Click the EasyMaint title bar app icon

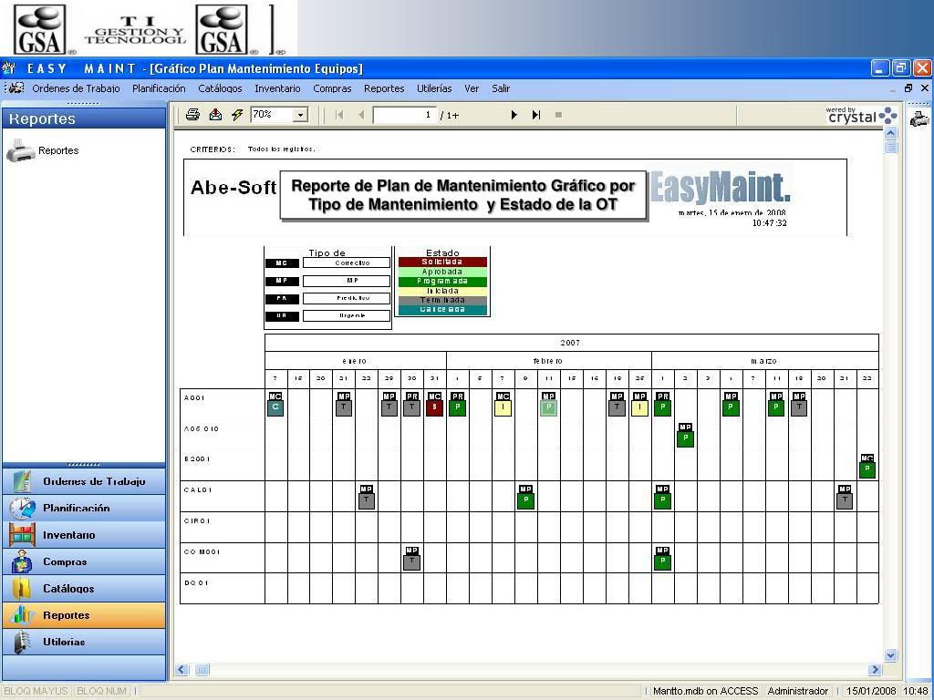(x=9, y=68)
